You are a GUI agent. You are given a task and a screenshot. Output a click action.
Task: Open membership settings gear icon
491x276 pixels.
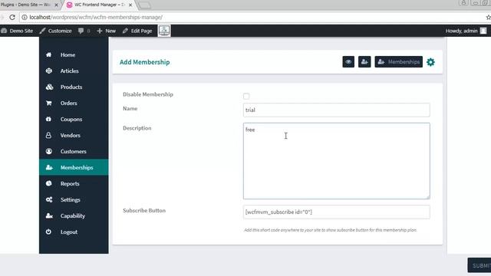pos(430,62)
